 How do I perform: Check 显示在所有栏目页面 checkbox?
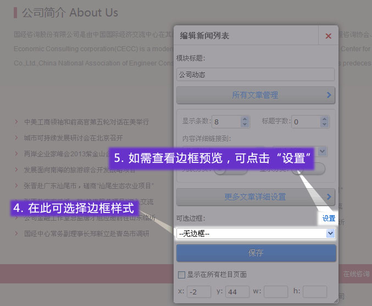(182, 274)
